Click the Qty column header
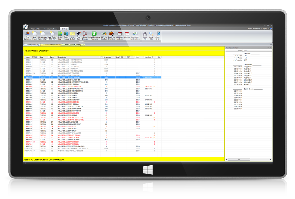This screenshot has height=199, width=295. tap(118, 57)
